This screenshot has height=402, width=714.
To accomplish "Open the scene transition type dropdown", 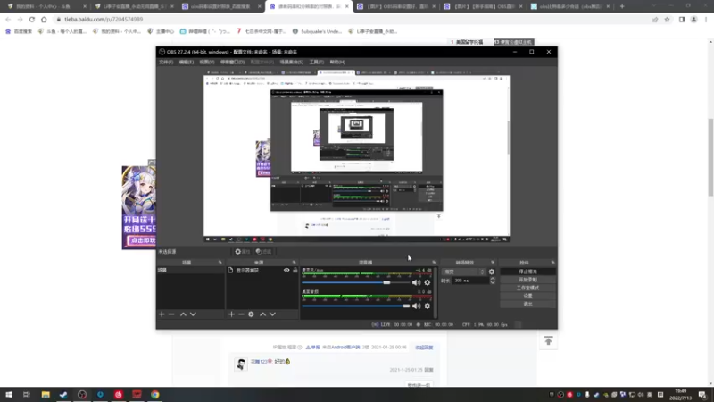I will (463, 272).
